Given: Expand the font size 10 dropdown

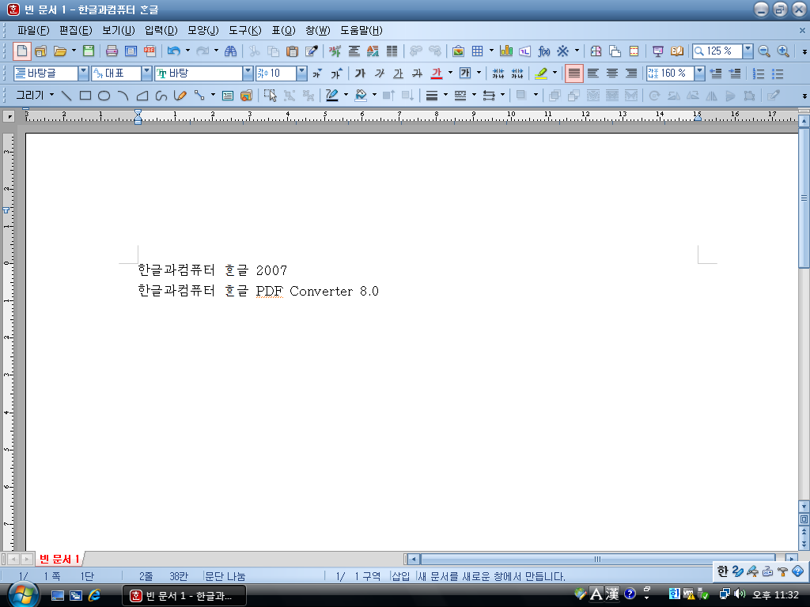Looking at the screenshot, I should tap(301, 74).
